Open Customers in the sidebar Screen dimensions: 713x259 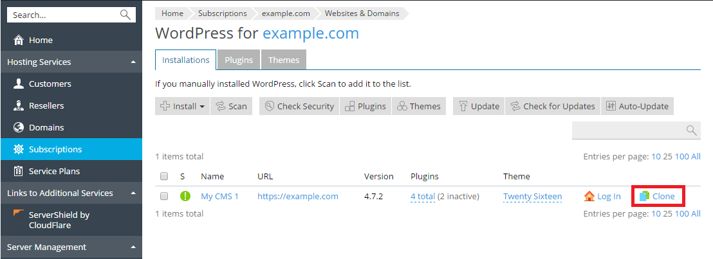click(50, 84)
